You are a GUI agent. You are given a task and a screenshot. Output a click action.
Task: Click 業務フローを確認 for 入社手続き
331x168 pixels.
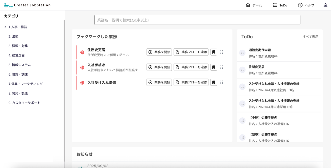pyautogui.click(x=191, y=67)
